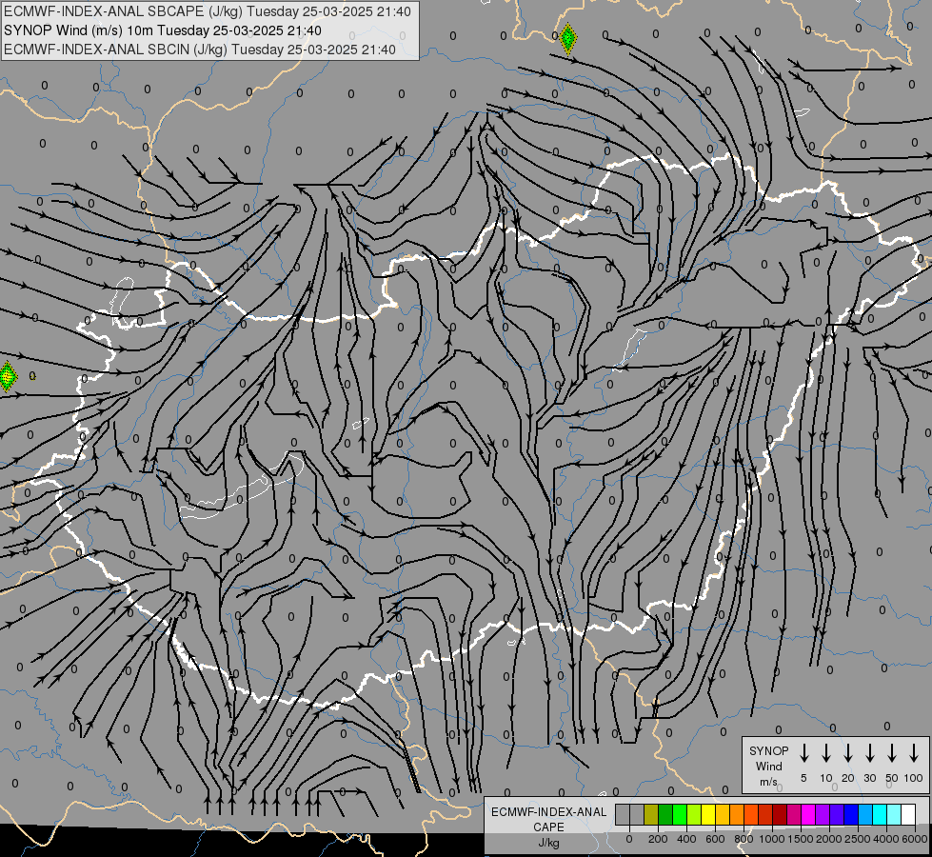Click the legend wind arrow above 100
932x857 pixels.
pos(914,753)
